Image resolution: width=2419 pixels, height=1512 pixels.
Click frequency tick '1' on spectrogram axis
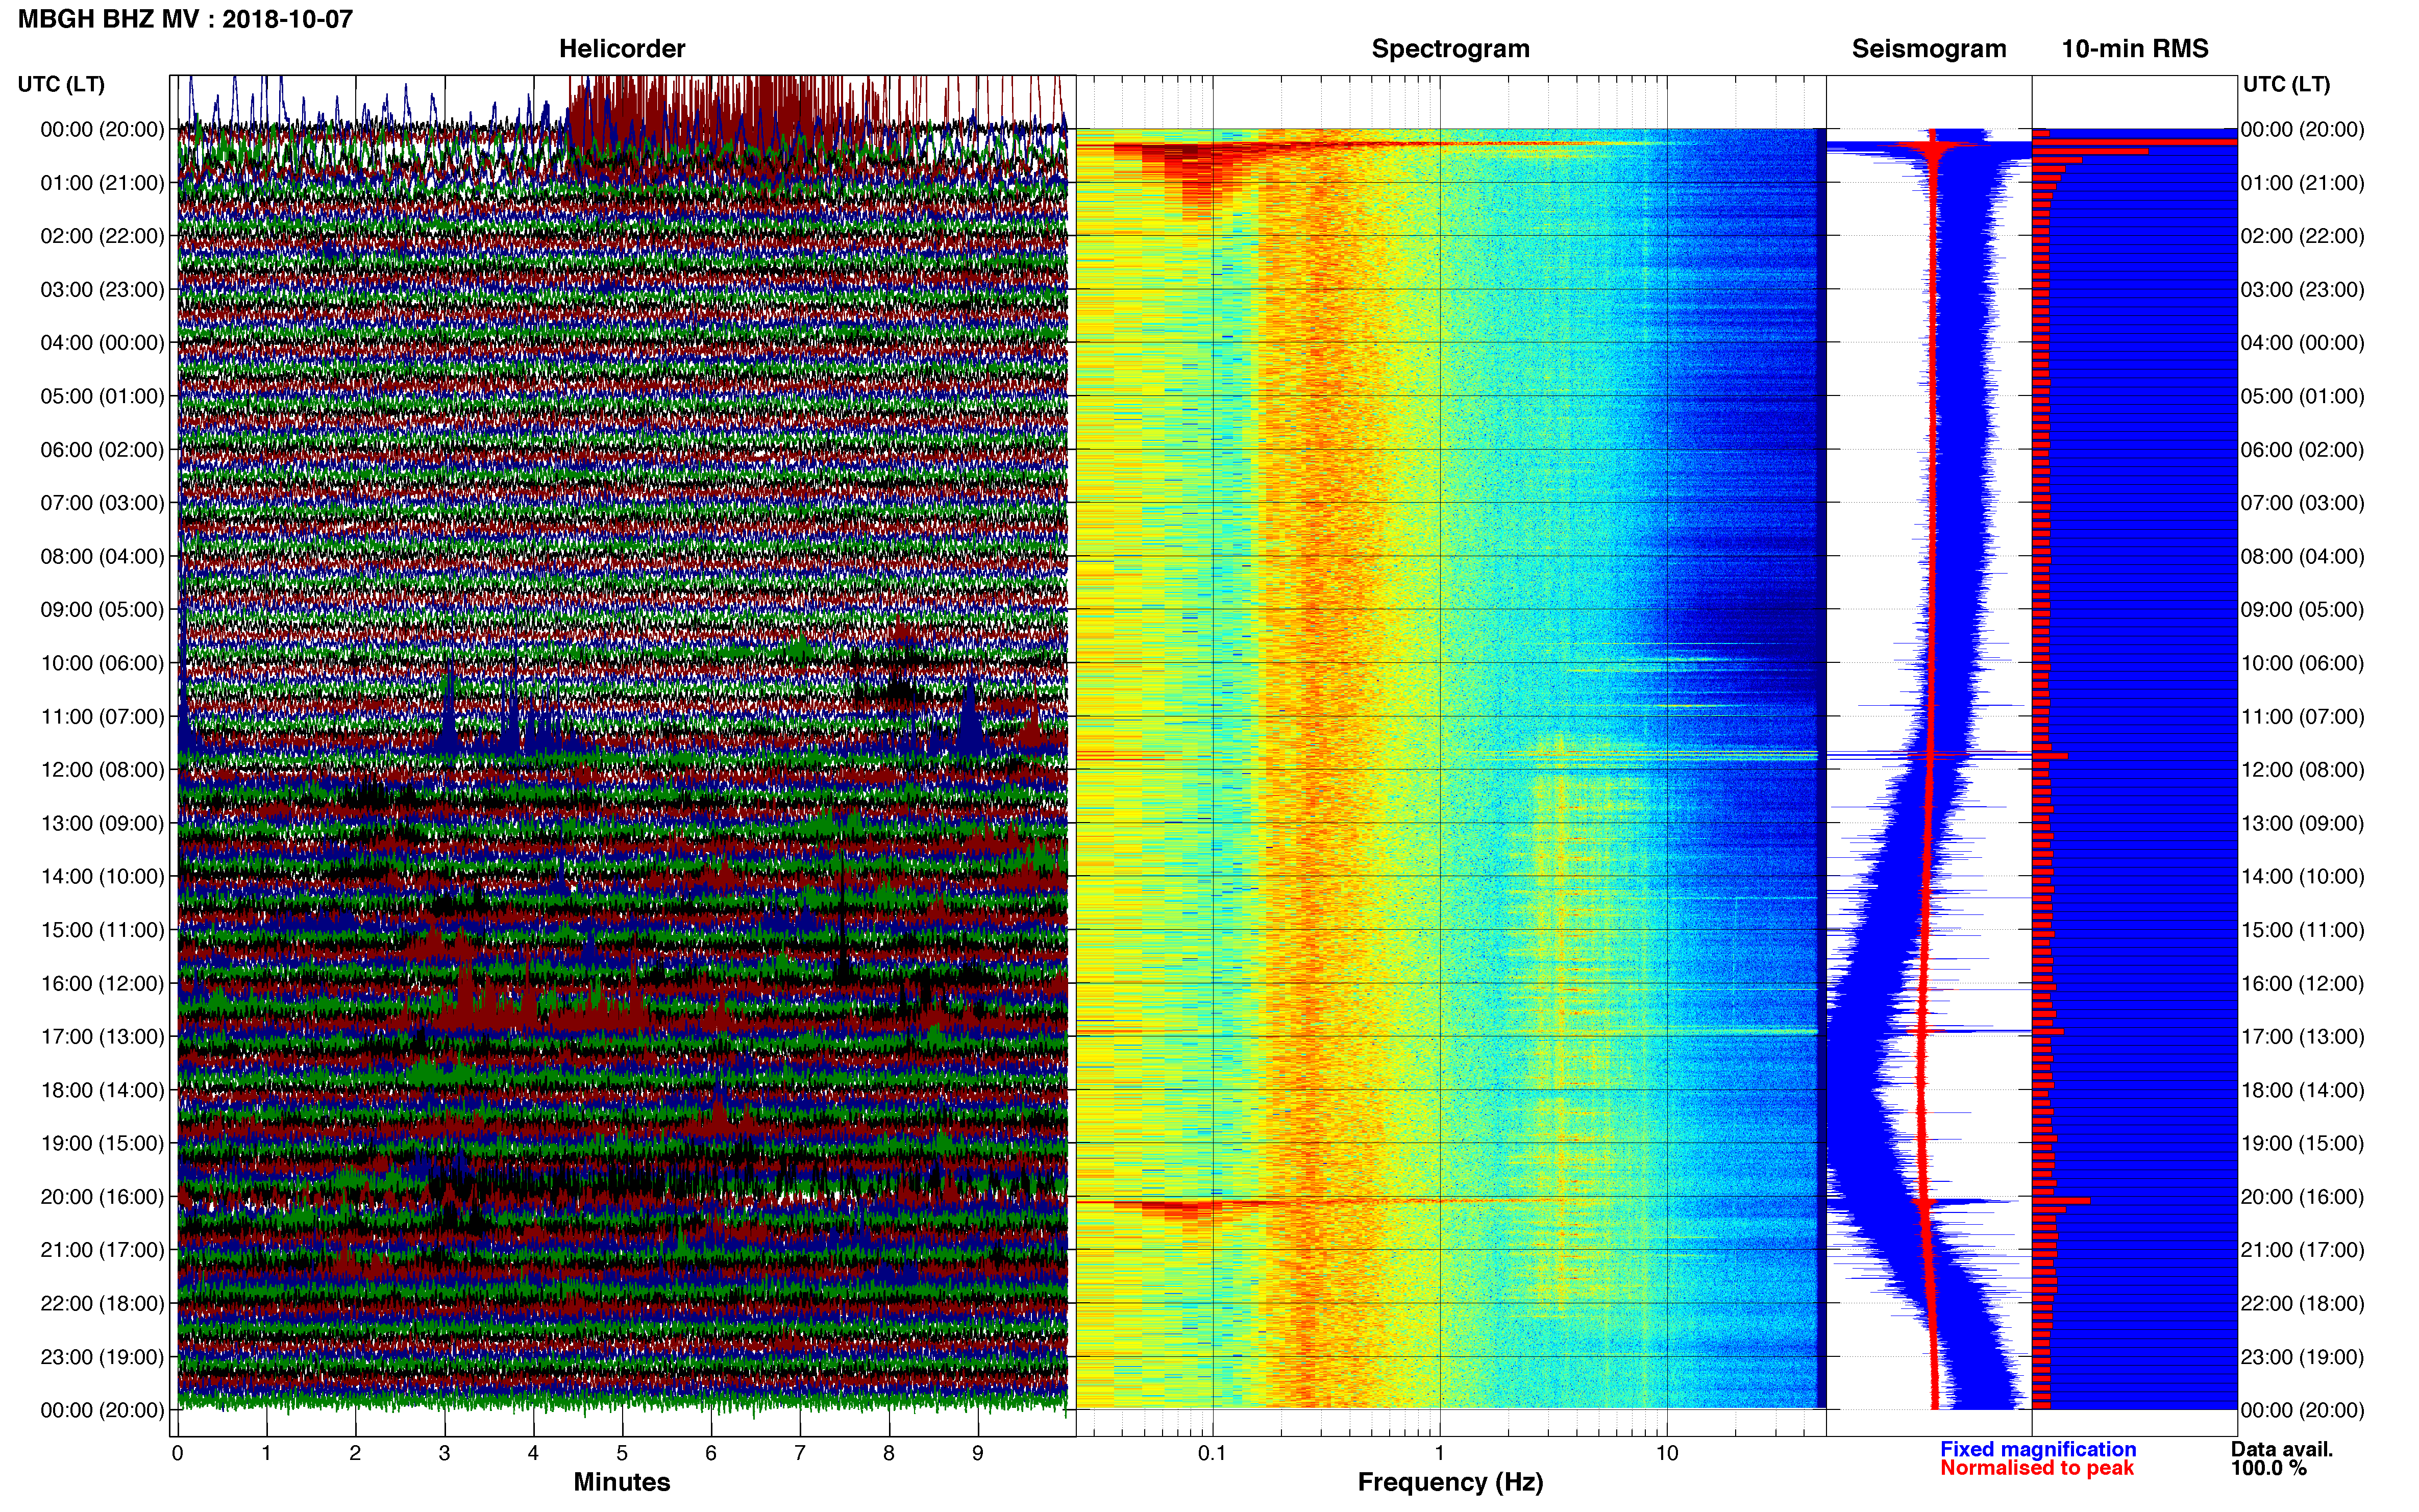pos(1440,1454)
